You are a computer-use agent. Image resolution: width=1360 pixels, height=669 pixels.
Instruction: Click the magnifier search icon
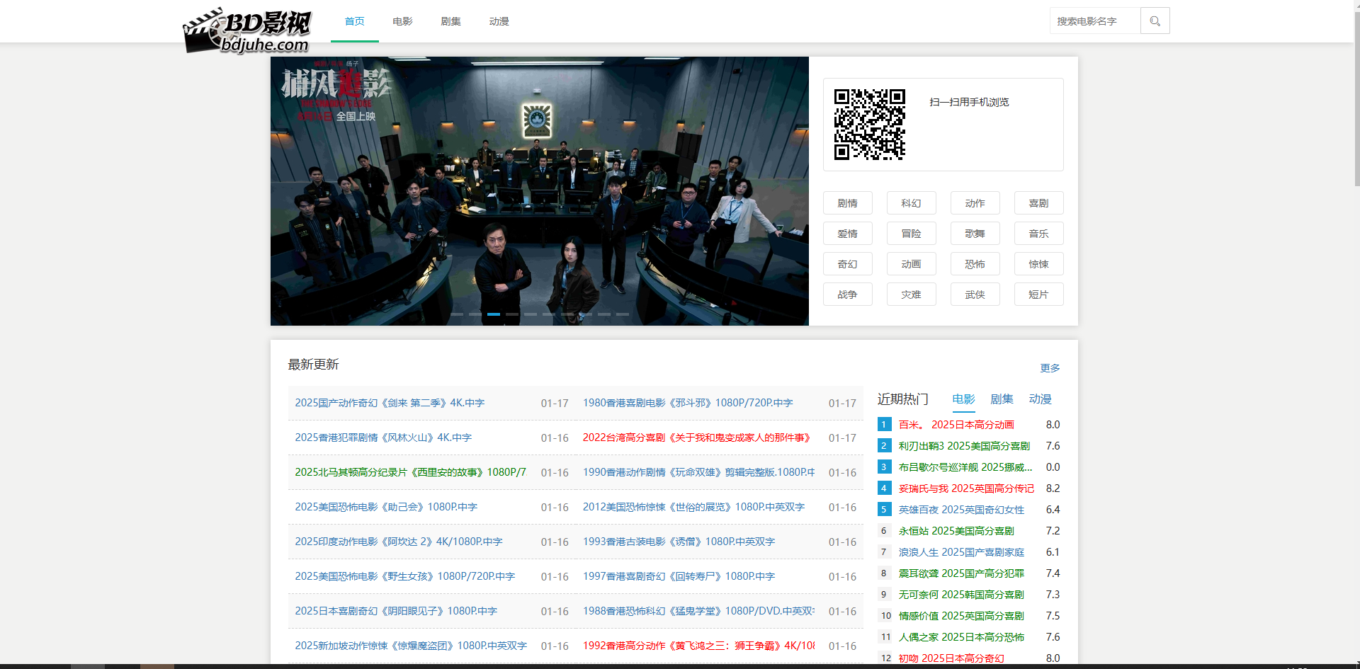tap(1155, 21)
